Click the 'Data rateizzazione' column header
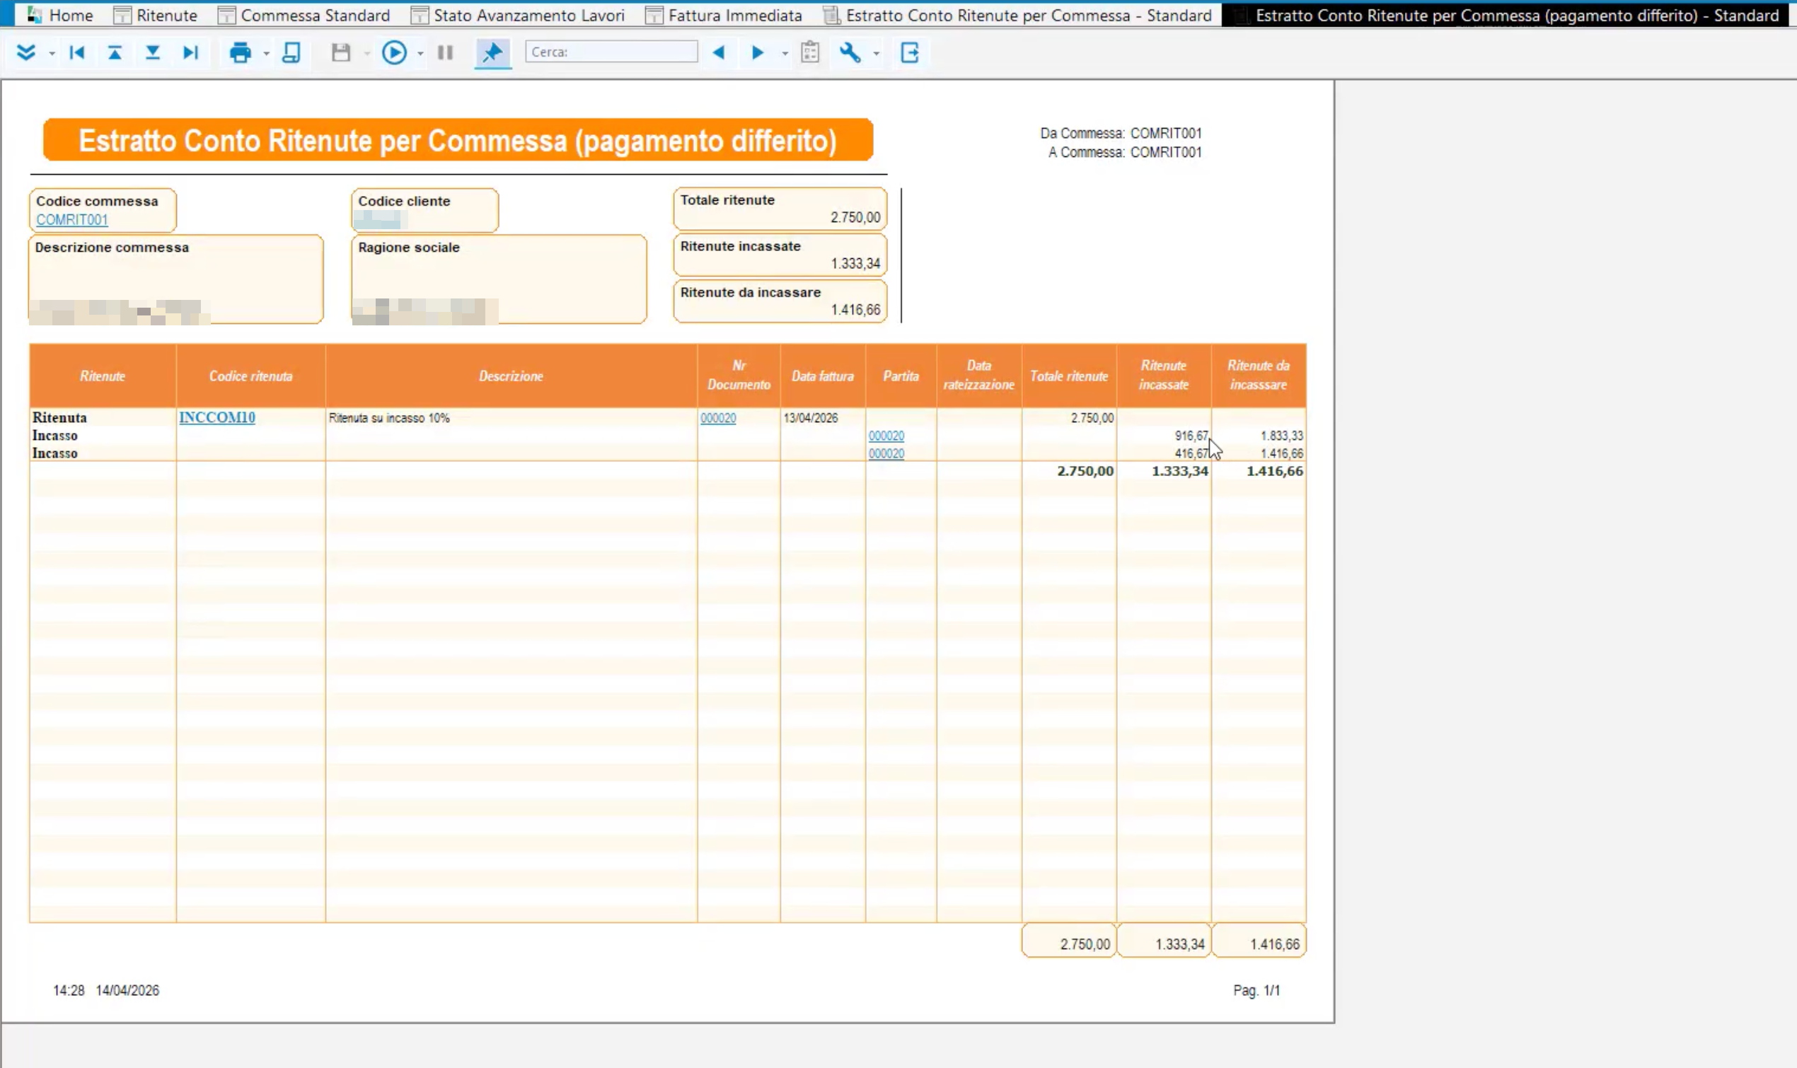This screenshot has width=1797, height=1068. [x=978, y=376]
